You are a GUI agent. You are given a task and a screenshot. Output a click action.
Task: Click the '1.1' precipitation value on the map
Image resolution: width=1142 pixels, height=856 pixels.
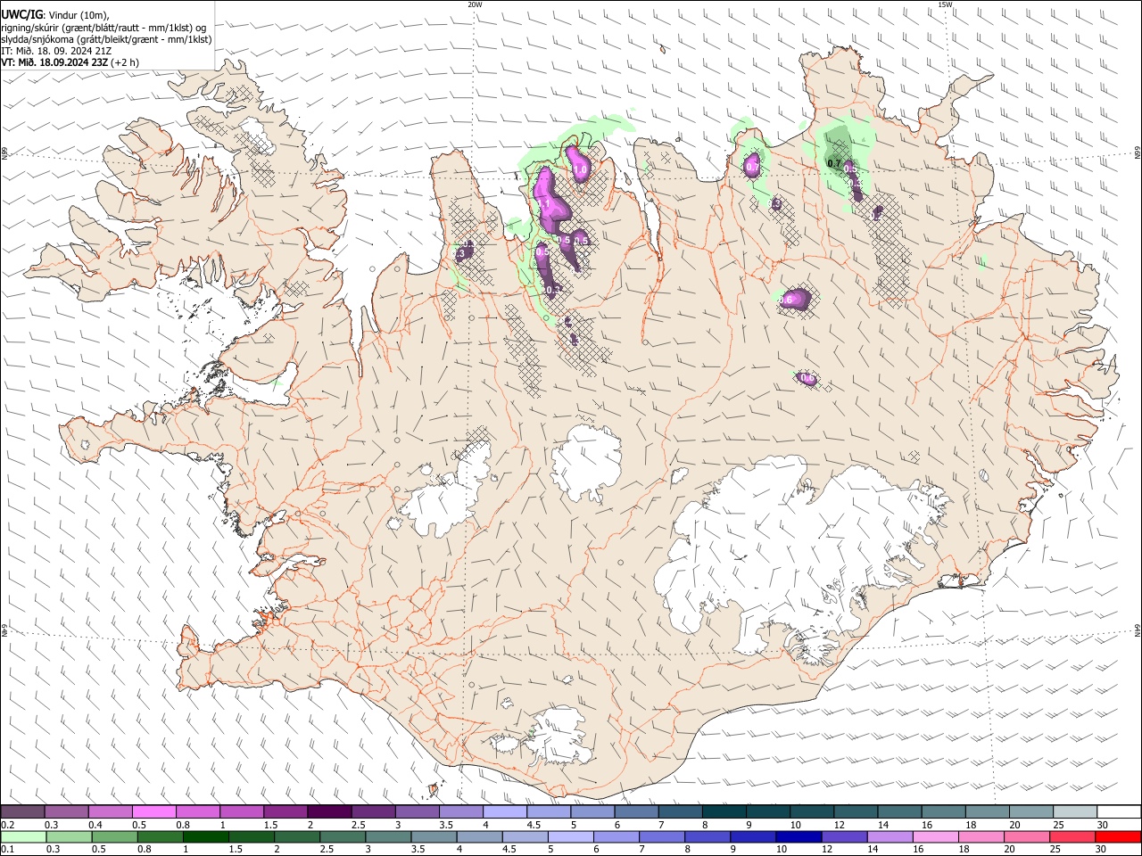point(543,204)
